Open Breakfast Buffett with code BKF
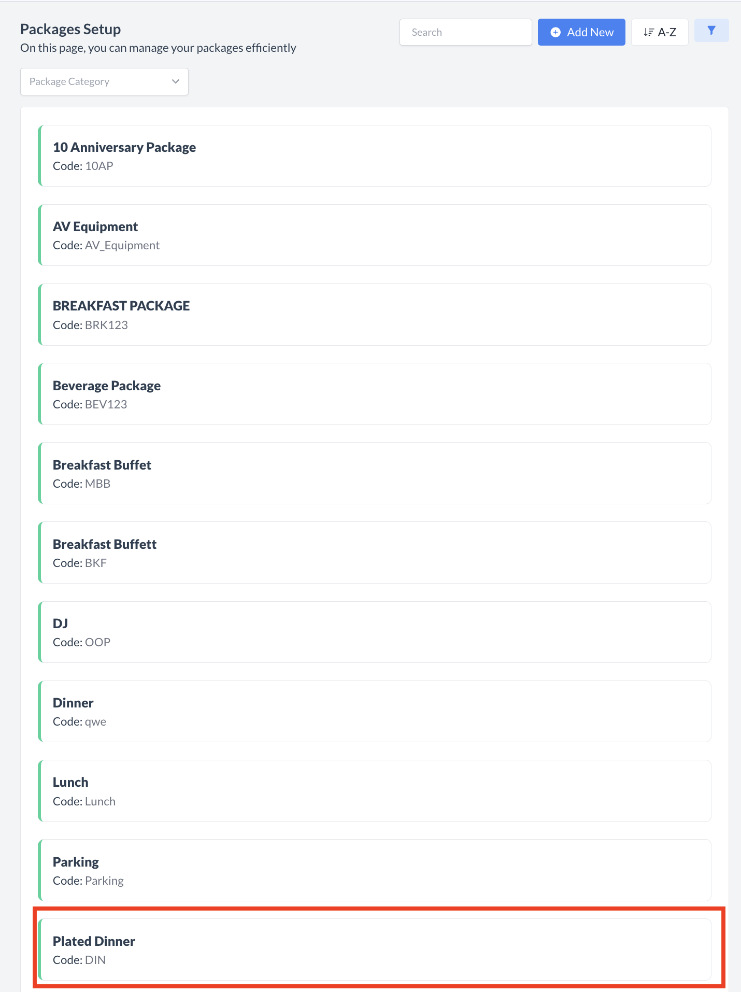 click(375, 552)
